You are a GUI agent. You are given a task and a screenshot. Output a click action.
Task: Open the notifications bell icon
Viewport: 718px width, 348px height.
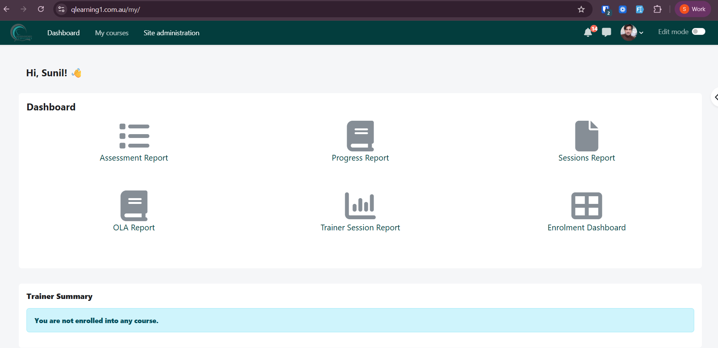588,33
